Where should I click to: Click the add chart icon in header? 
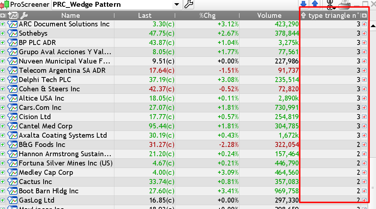pos(13,16)
